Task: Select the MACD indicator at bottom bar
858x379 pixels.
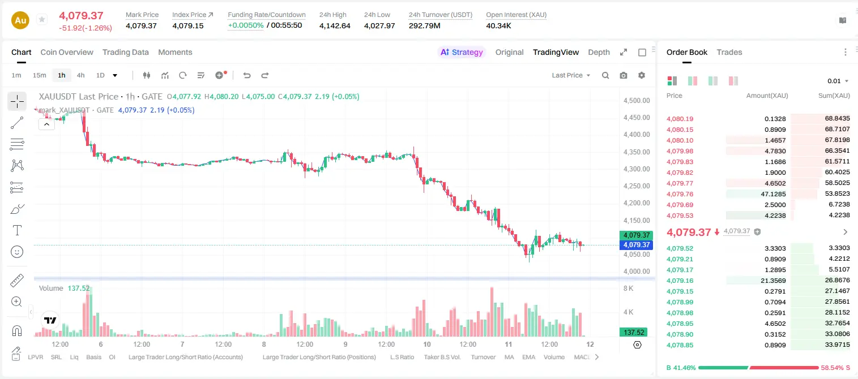Action: (x=582, y=357)
